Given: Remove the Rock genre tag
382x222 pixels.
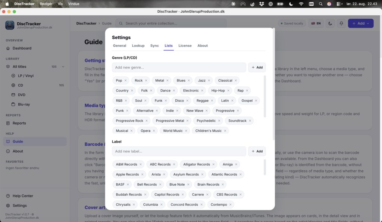Looking at the screenshot, I should 146,80.
